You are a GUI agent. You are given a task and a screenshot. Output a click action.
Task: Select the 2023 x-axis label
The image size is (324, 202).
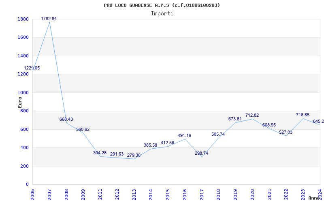tap(303, 194)
